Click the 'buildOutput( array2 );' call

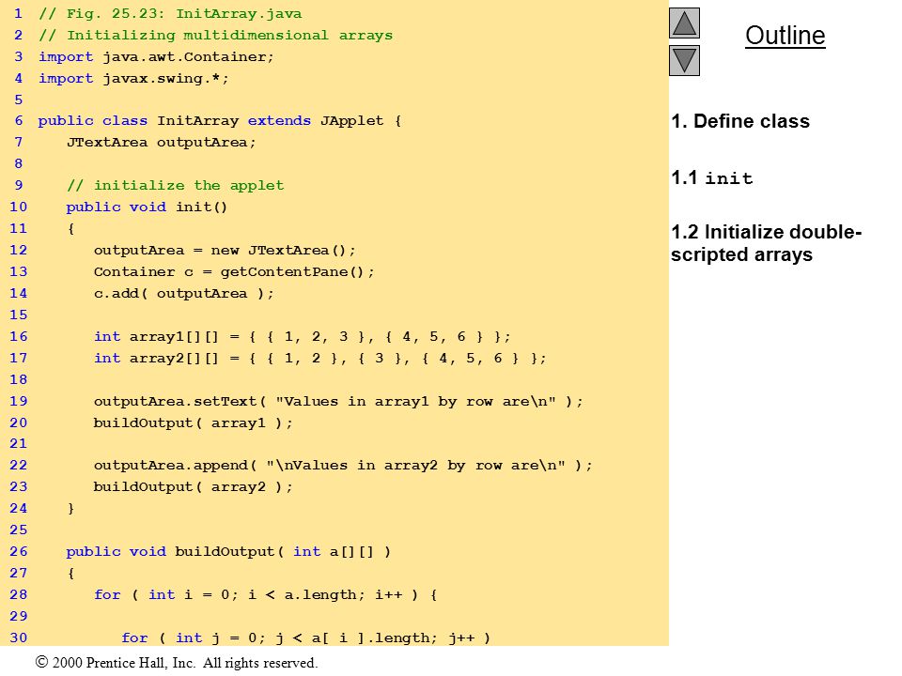(x=194, y=487)
